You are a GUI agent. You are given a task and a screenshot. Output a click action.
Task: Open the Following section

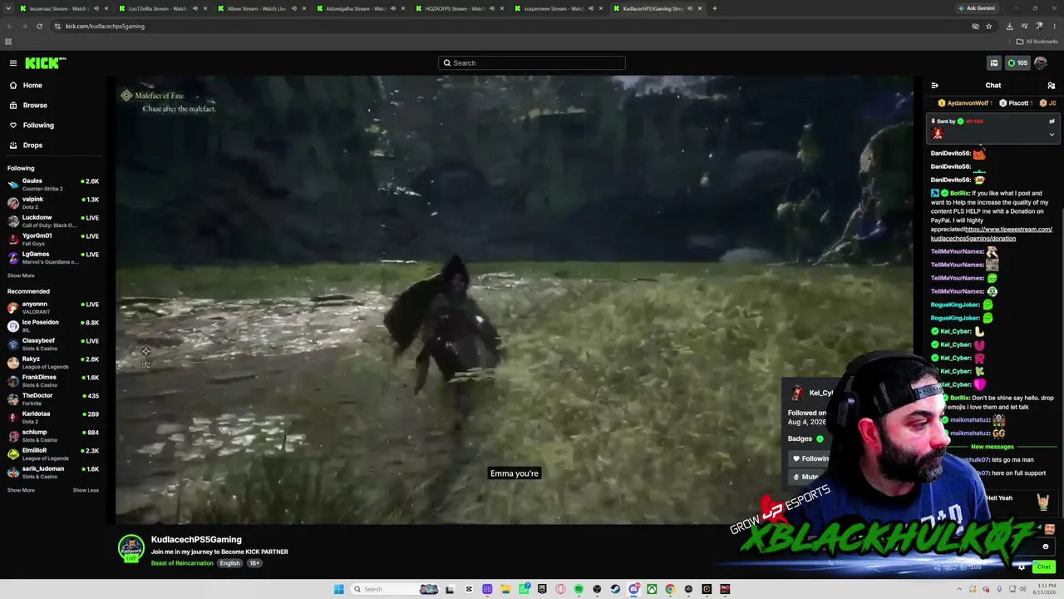(x=38, y=126)
